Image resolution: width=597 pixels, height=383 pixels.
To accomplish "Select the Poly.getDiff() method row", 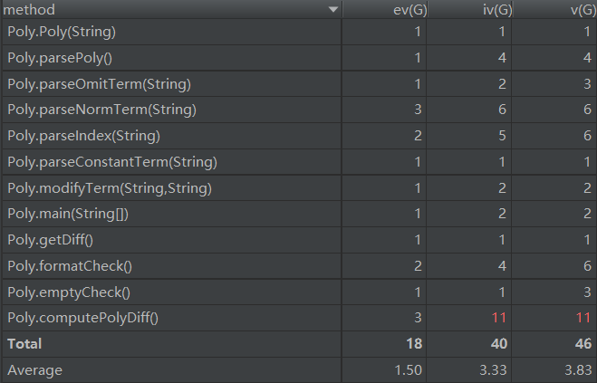I will coord(51,240).
